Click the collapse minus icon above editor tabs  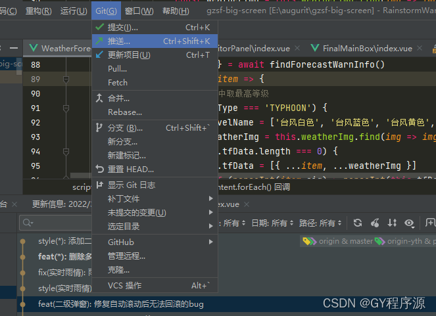click(x=14, y=48)
